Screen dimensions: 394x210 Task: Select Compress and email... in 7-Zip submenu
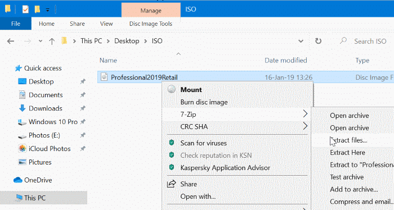[361, 202]
